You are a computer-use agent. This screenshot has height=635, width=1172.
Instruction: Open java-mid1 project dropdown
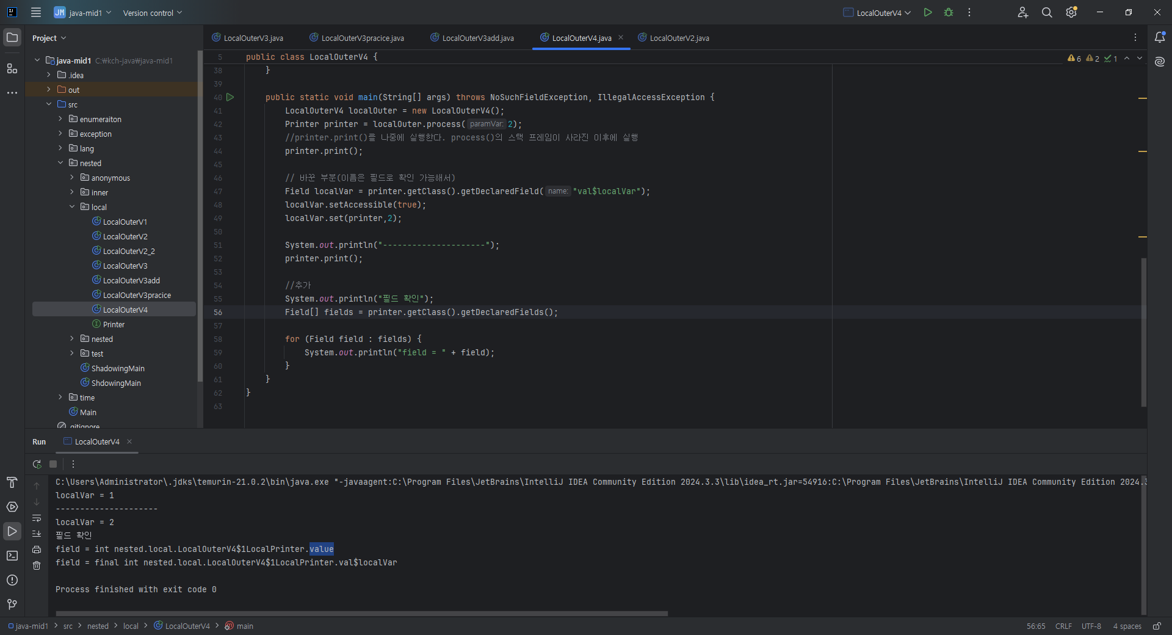82,12
